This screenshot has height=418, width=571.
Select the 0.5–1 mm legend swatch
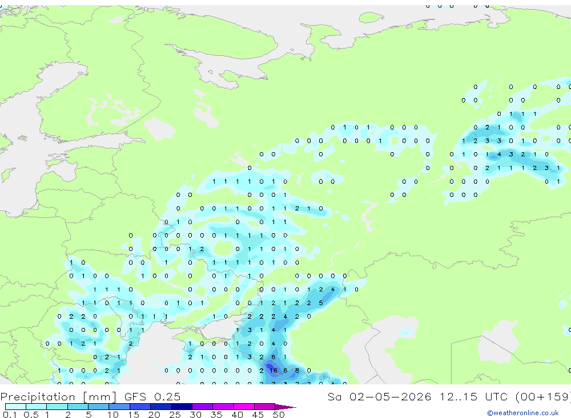(36, 407)
